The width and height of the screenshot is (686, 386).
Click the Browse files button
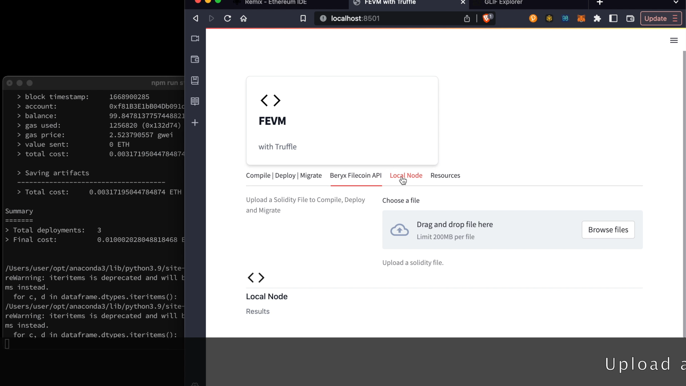(x=608, y=230)
